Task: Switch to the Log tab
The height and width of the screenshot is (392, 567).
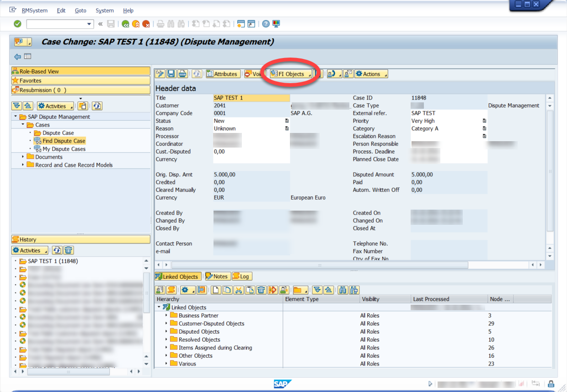Action: click(241, 276)
